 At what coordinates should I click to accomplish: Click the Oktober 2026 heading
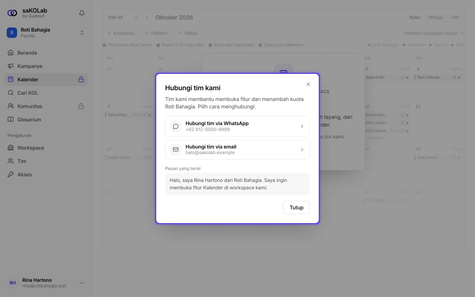(174, 17)
